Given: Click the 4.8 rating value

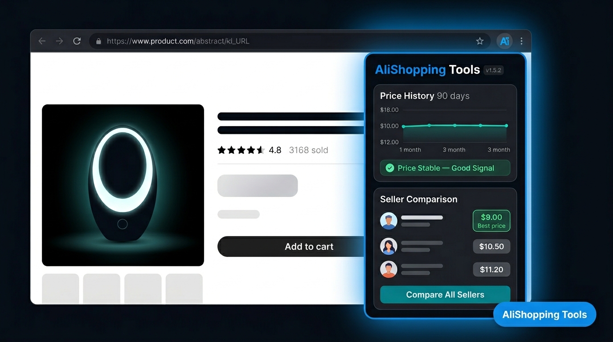Looking at the screenshot, I should click(275, 150).
